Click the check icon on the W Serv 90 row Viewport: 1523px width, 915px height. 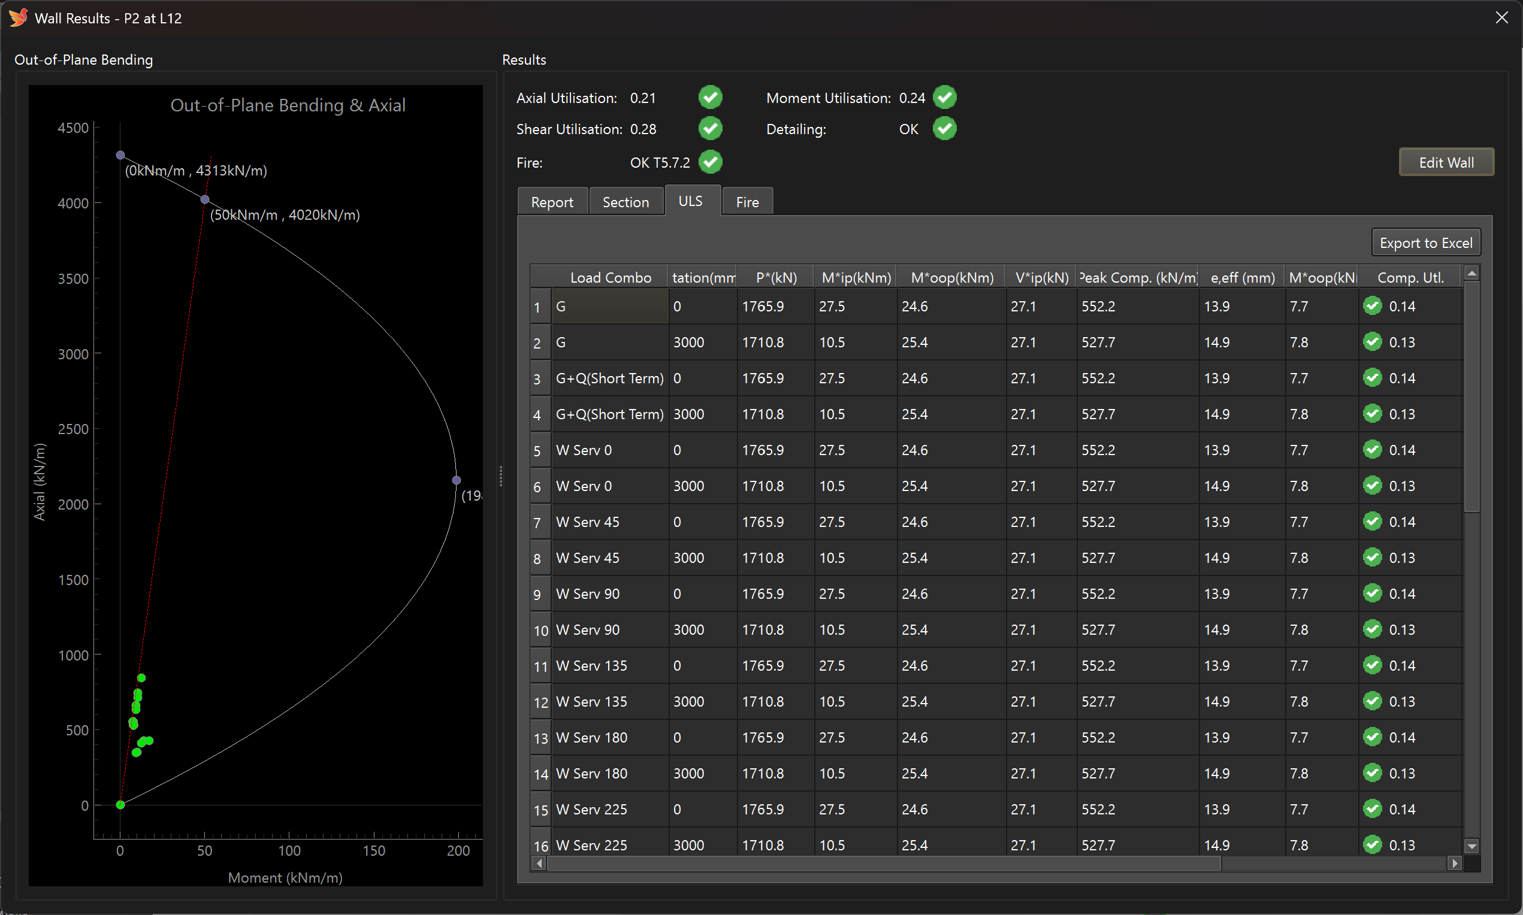1373,593
